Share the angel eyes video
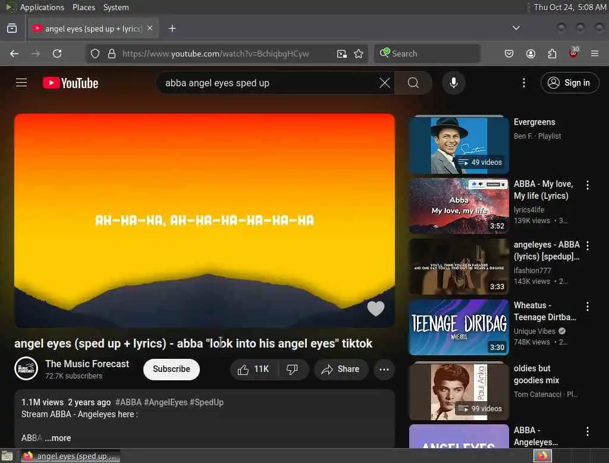609x463 pixels. 340,370
